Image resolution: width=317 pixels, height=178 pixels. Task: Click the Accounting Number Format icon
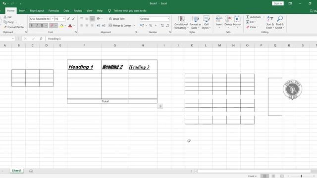(x=142, y=25)
